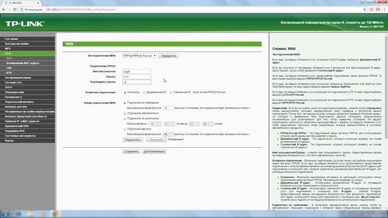Open Chrome icon in the taskbar
Image resolution: width=388 pixels, height=218 pixels.
click(55, 214)
